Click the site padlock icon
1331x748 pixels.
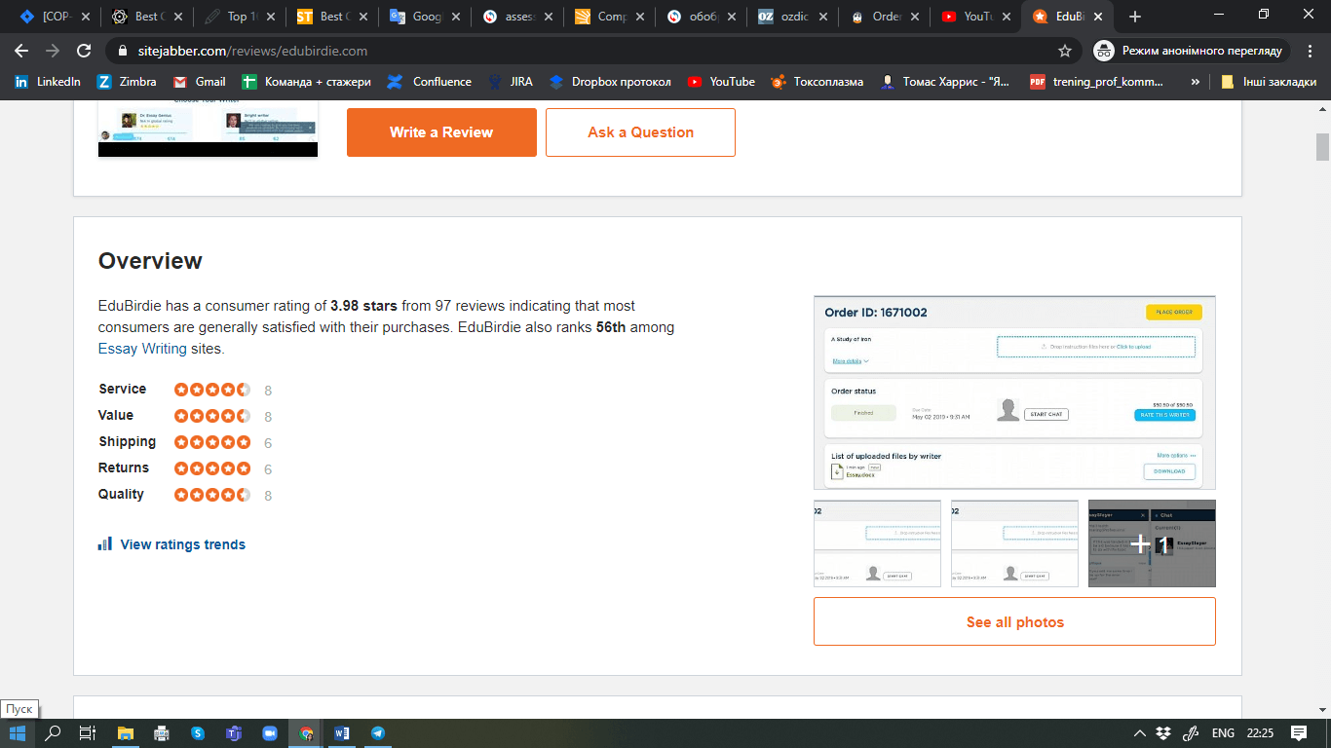[x=123, y=51]
